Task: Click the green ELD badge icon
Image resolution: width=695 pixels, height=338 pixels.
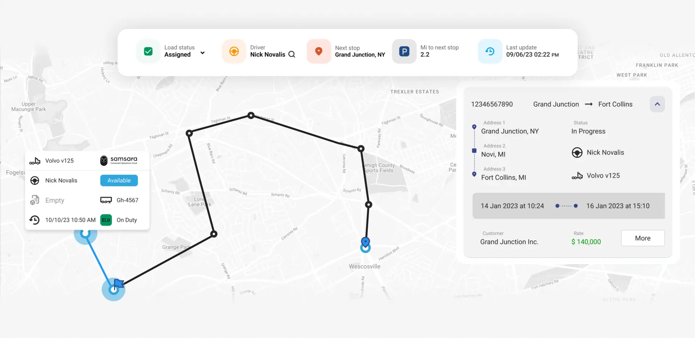Action: [x=106, y=220]
